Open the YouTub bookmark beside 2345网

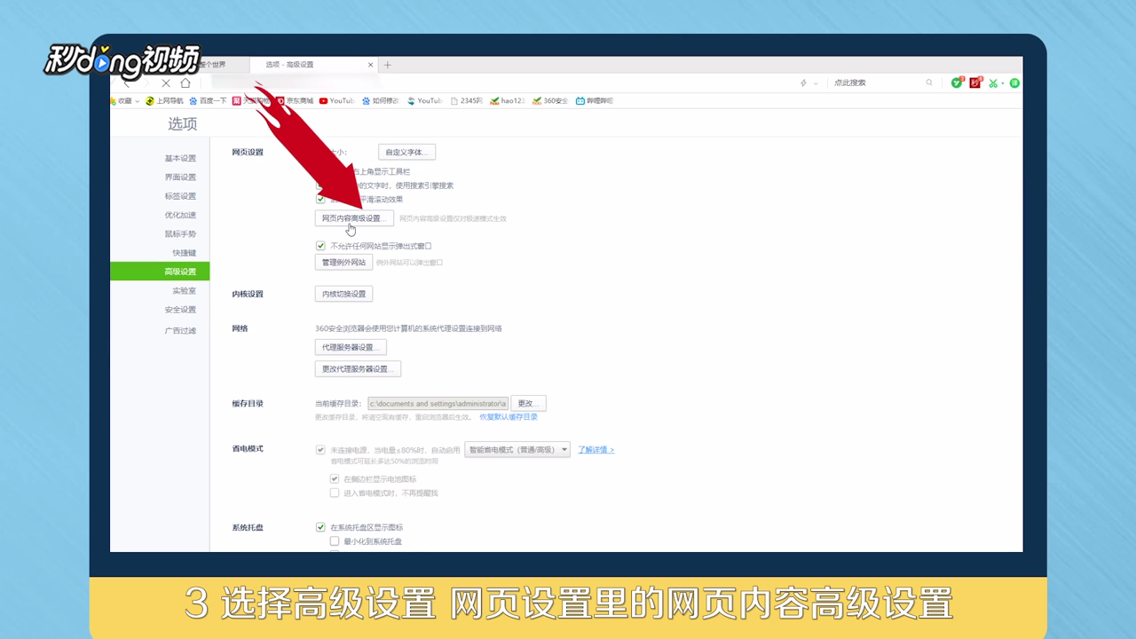(x=425, y=101)
